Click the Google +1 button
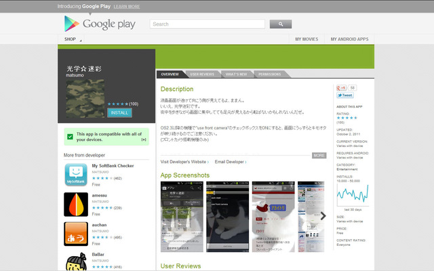Screen dimensions: 434x271 pyautogui.click(x=341, y=88)
